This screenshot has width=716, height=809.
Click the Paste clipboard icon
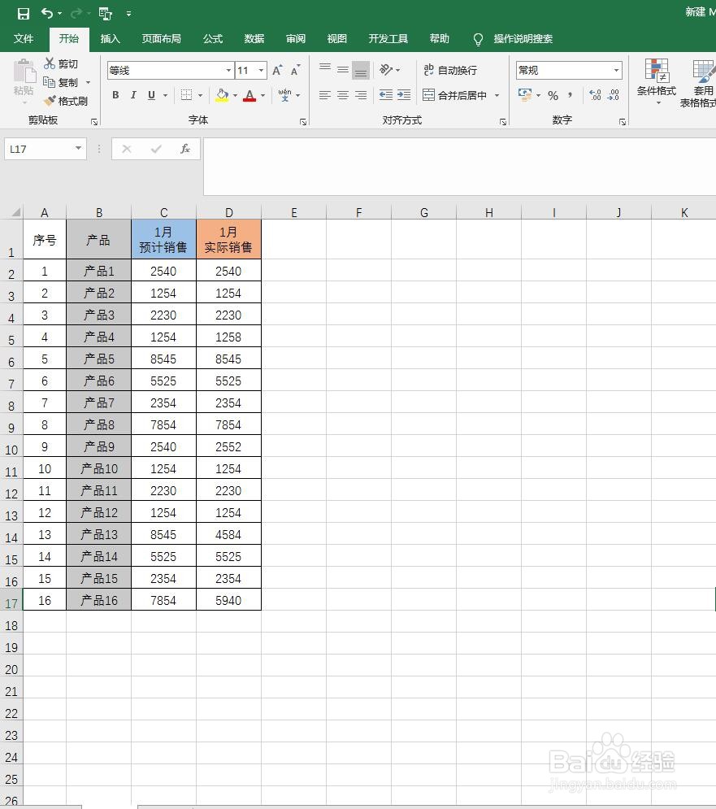coord(24,72)
